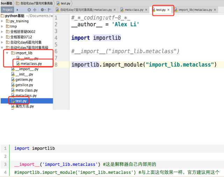This screenshot has height=177, width=224.
Task: Click __import__('import_lib.metaclass') in lower snippet
Action: 57,164
